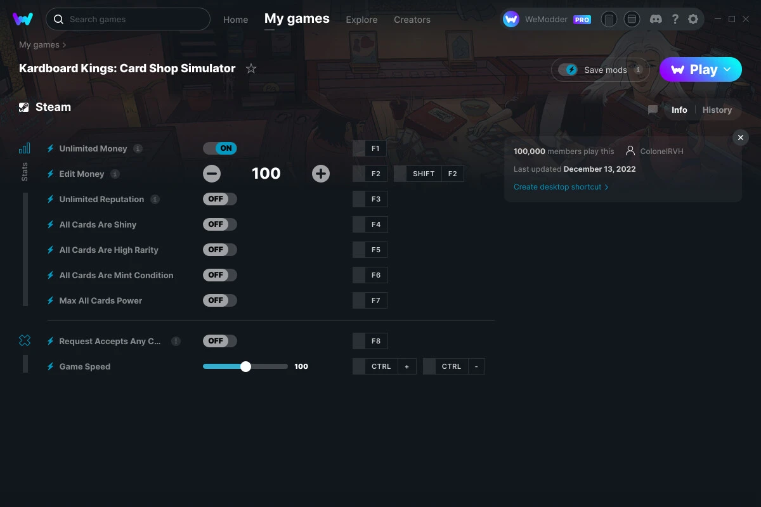Enable the Max All Cards Power toggle

220,300
